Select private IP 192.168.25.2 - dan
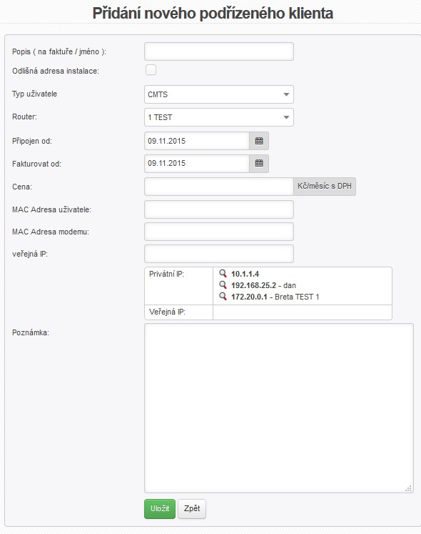 click(263, 285)
